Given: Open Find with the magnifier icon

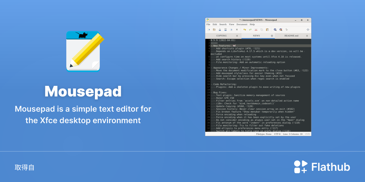Looking at the screenshot, I should click(275, 30).
